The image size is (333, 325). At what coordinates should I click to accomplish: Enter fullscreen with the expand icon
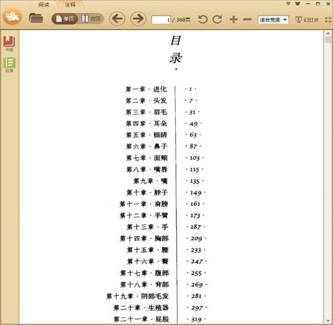coord(328,20)
